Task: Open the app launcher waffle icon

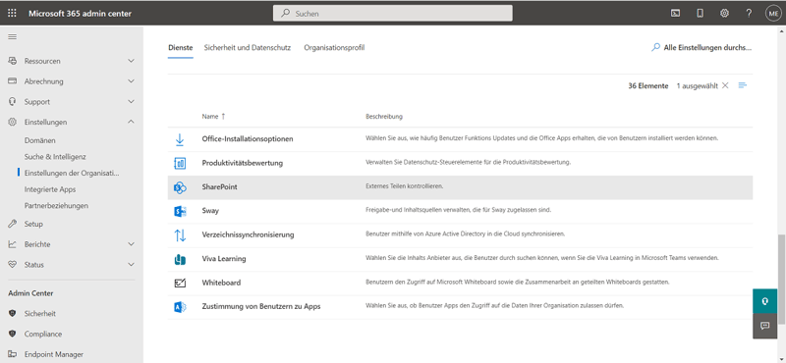Action: [x=12, y=14]
